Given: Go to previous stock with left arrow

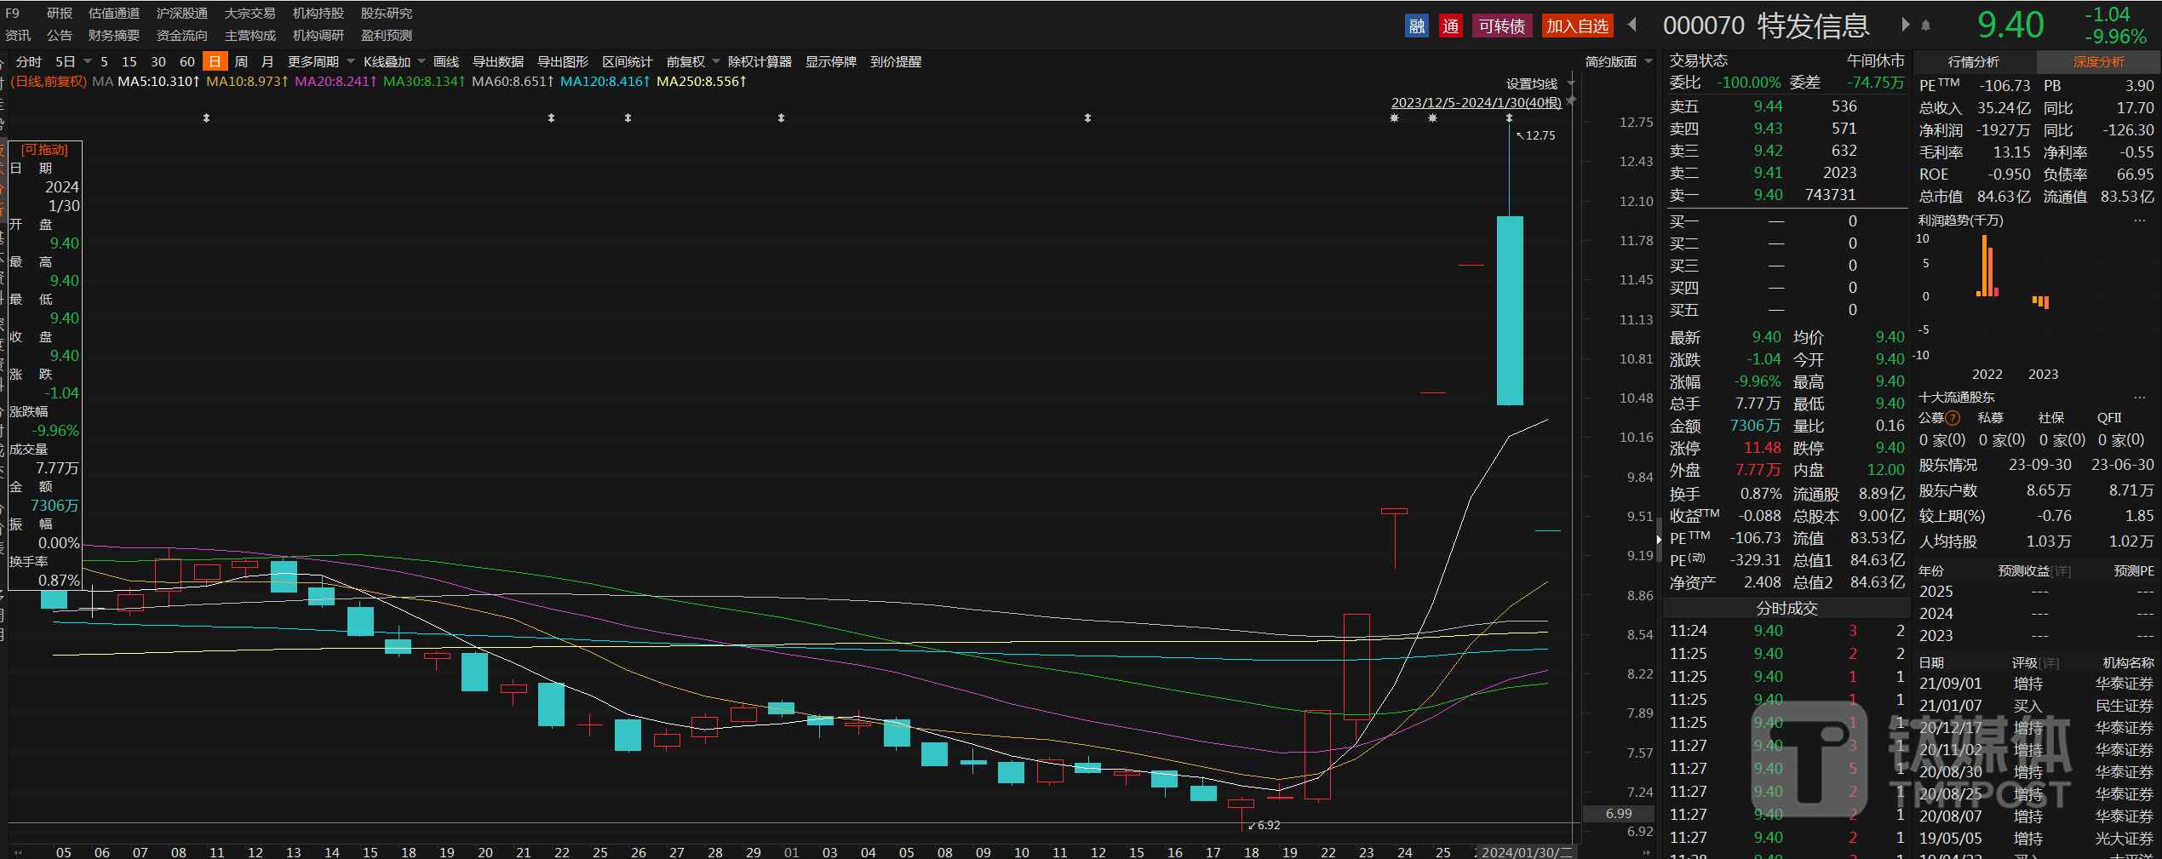Looking at the screenshot, I should 1632,25.
